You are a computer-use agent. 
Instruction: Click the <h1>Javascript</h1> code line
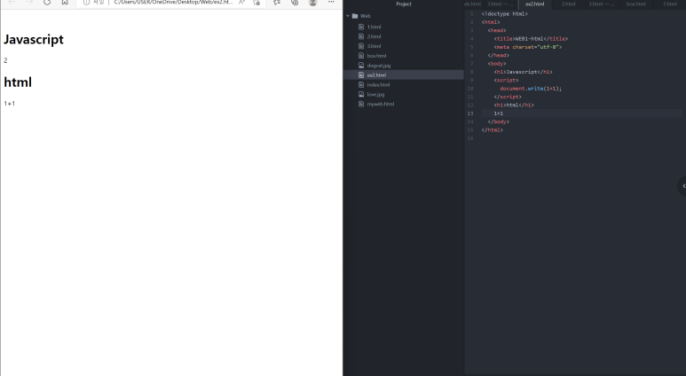click(523, 72)
